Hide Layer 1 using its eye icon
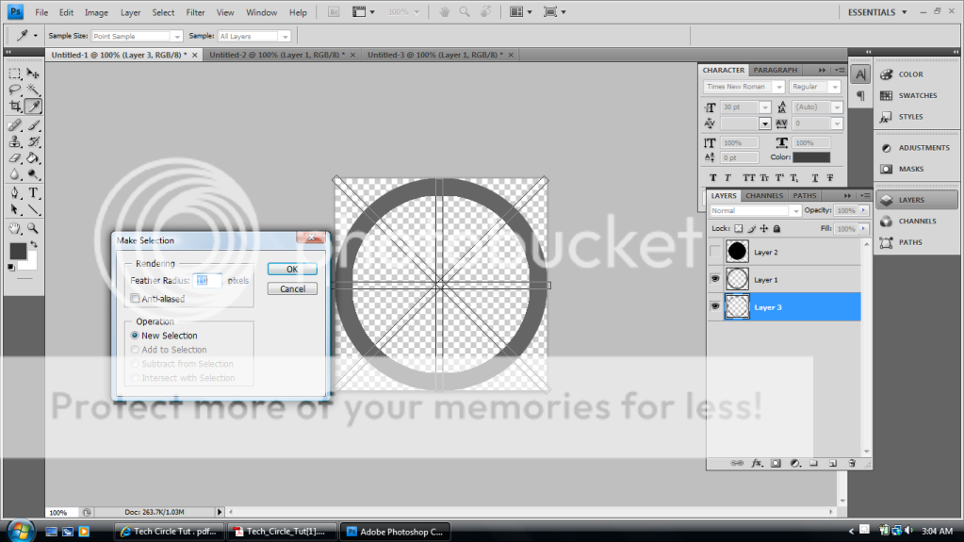964x542 pixels. pos(715,280)
